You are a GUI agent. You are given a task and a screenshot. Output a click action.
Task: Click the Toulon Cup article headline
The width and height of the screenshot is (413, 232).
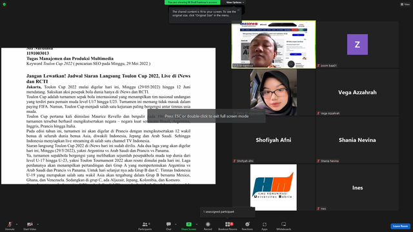[x=108, y=79]
